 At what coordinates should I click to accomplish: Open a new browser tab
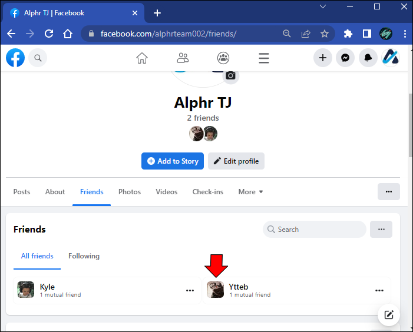(157, 13)
